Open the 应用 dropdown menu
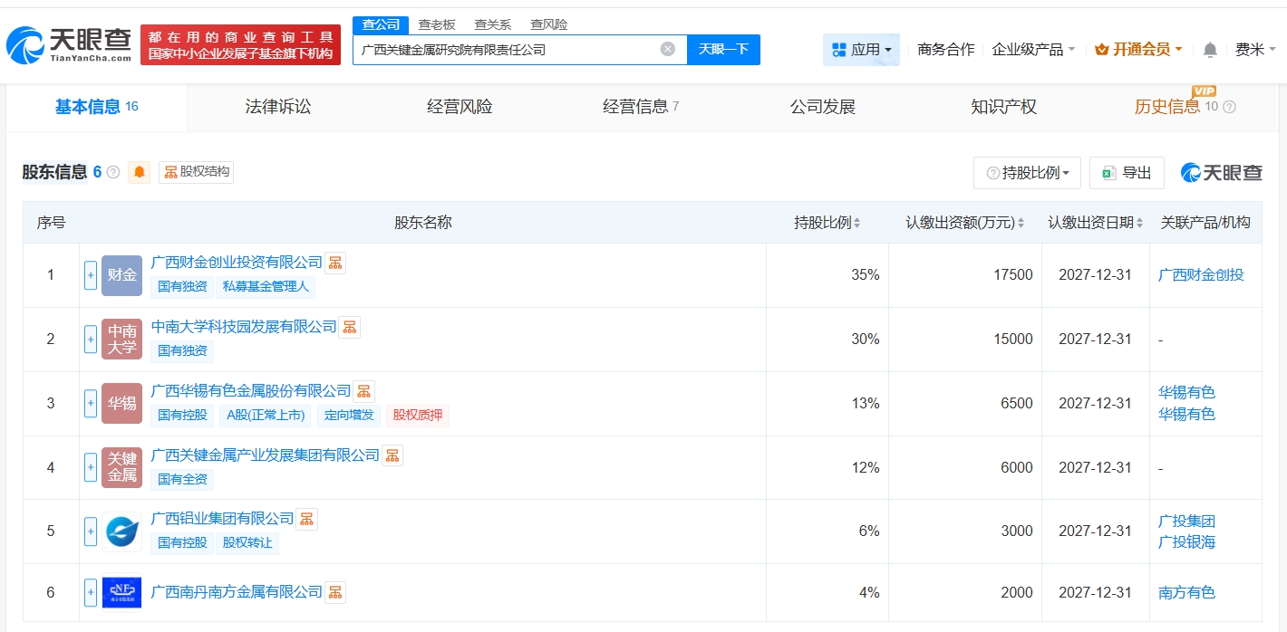This screenshot has width=1287, height=632. point(861,50)
